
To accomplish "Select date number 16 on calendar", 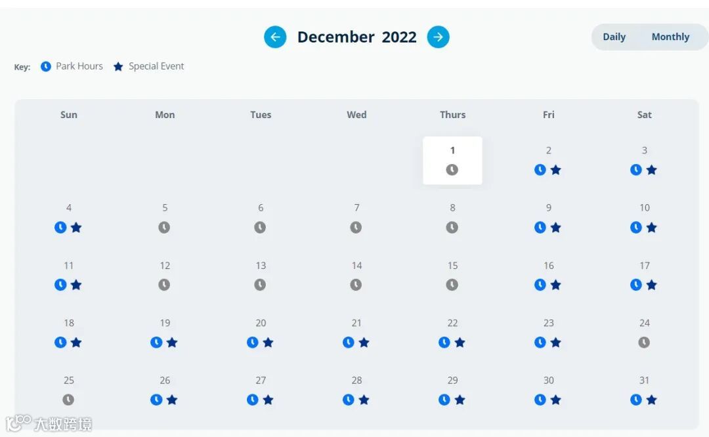I will click(x=548, y=266).
